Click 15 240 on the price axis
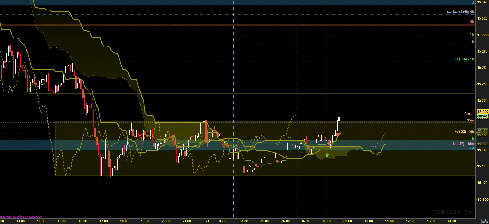The width and height of the screenshot is (489, 224). (483, 84)
